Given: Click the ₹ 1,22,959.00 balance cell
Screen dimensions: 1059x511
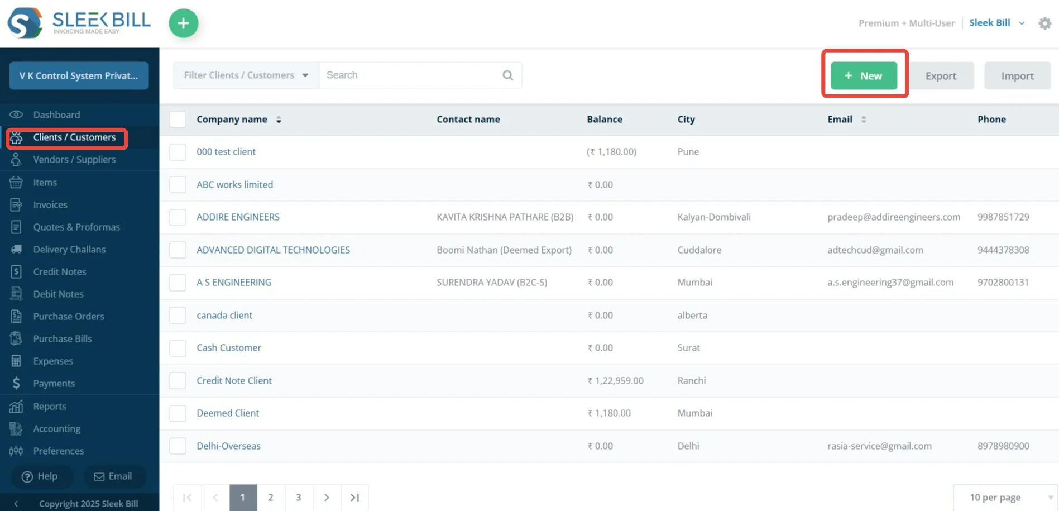Looking at the screenshot, I should click(x=615, y=381).
